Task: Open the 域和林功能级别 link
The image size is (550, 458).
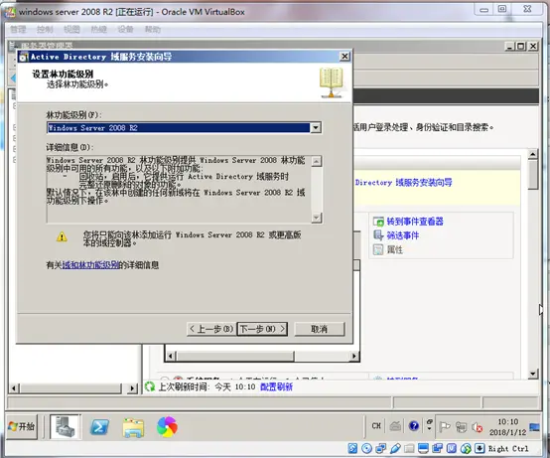Action: point(91,265)
